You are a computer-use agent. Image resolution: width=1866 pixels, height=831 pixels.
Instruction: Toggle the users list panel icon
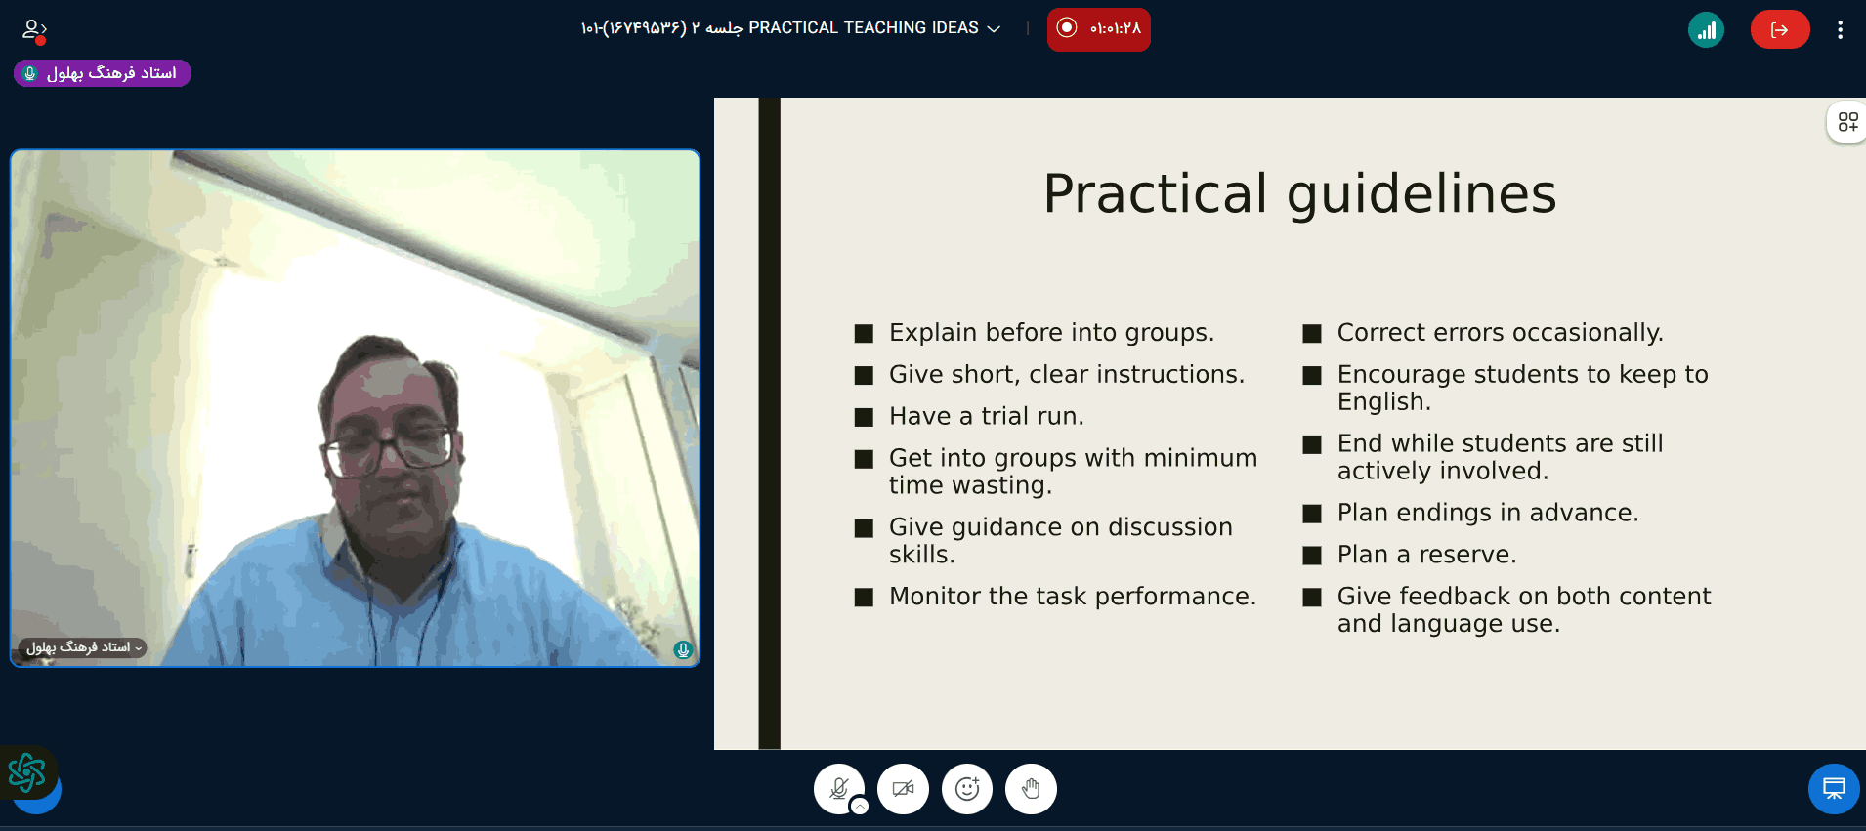coord(34,30)
